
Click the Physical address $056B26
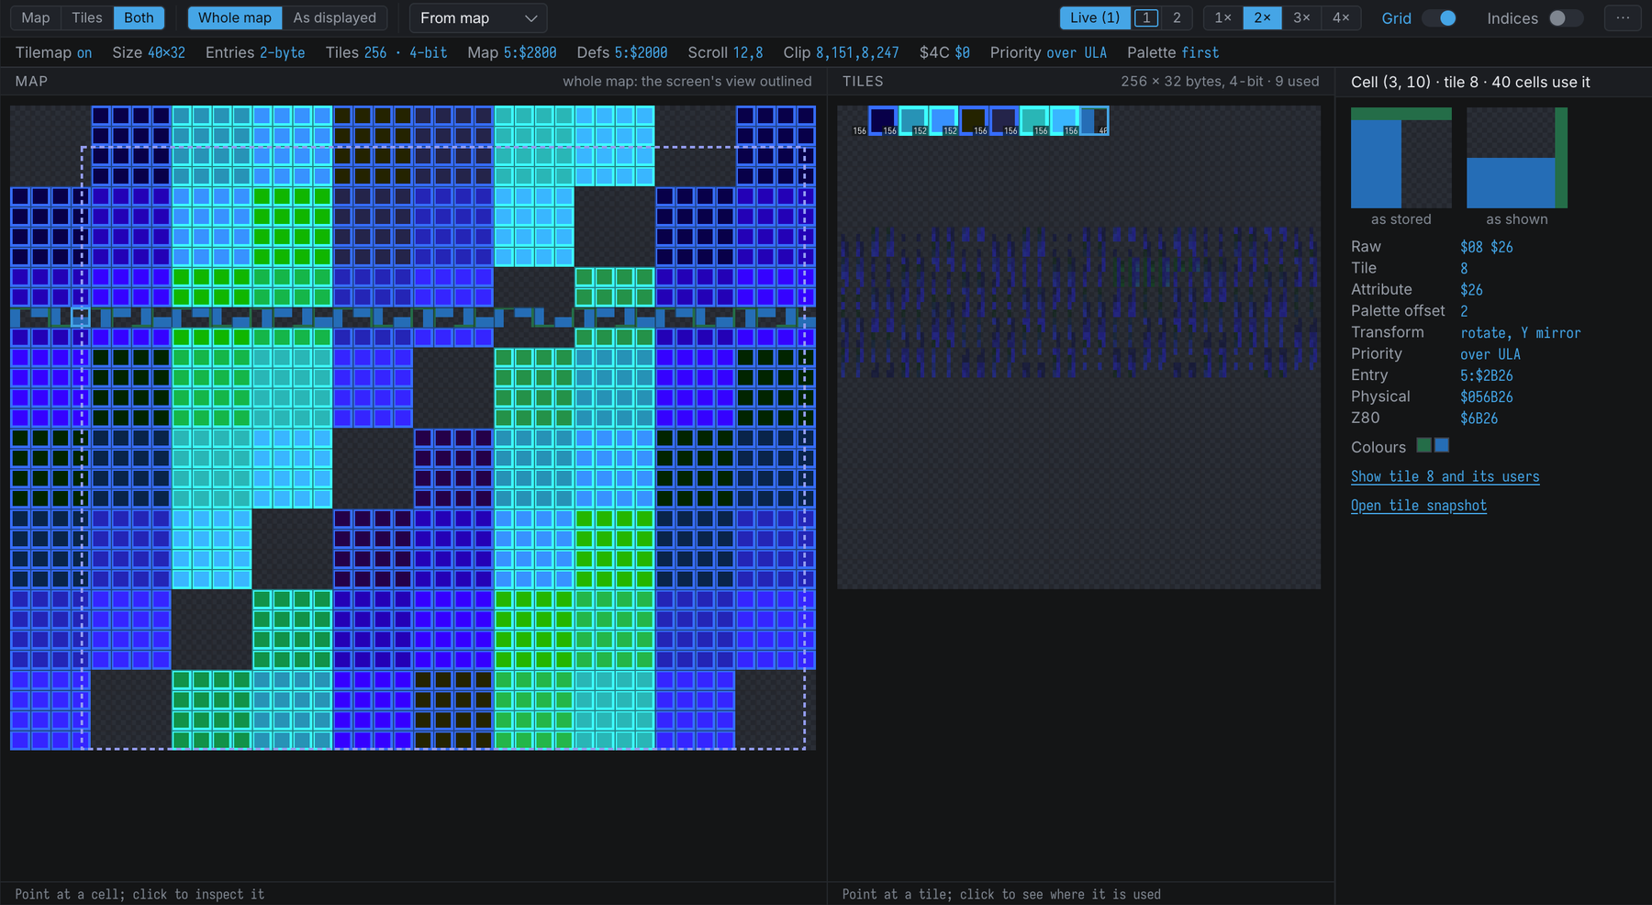[x=1487, y=397]
